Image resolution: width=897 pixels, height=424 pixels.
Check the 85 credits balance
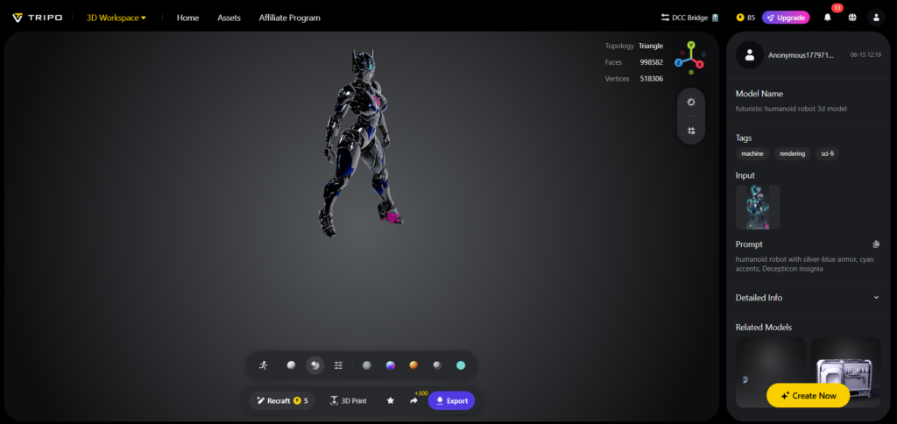coord(745,18)
